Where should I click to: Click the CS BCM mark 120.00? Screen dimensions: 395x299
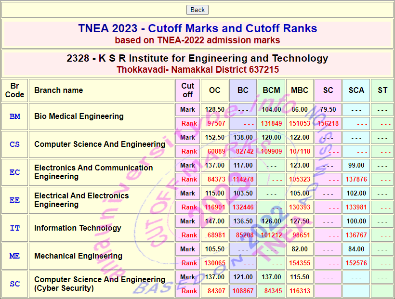tap(271, 138)
